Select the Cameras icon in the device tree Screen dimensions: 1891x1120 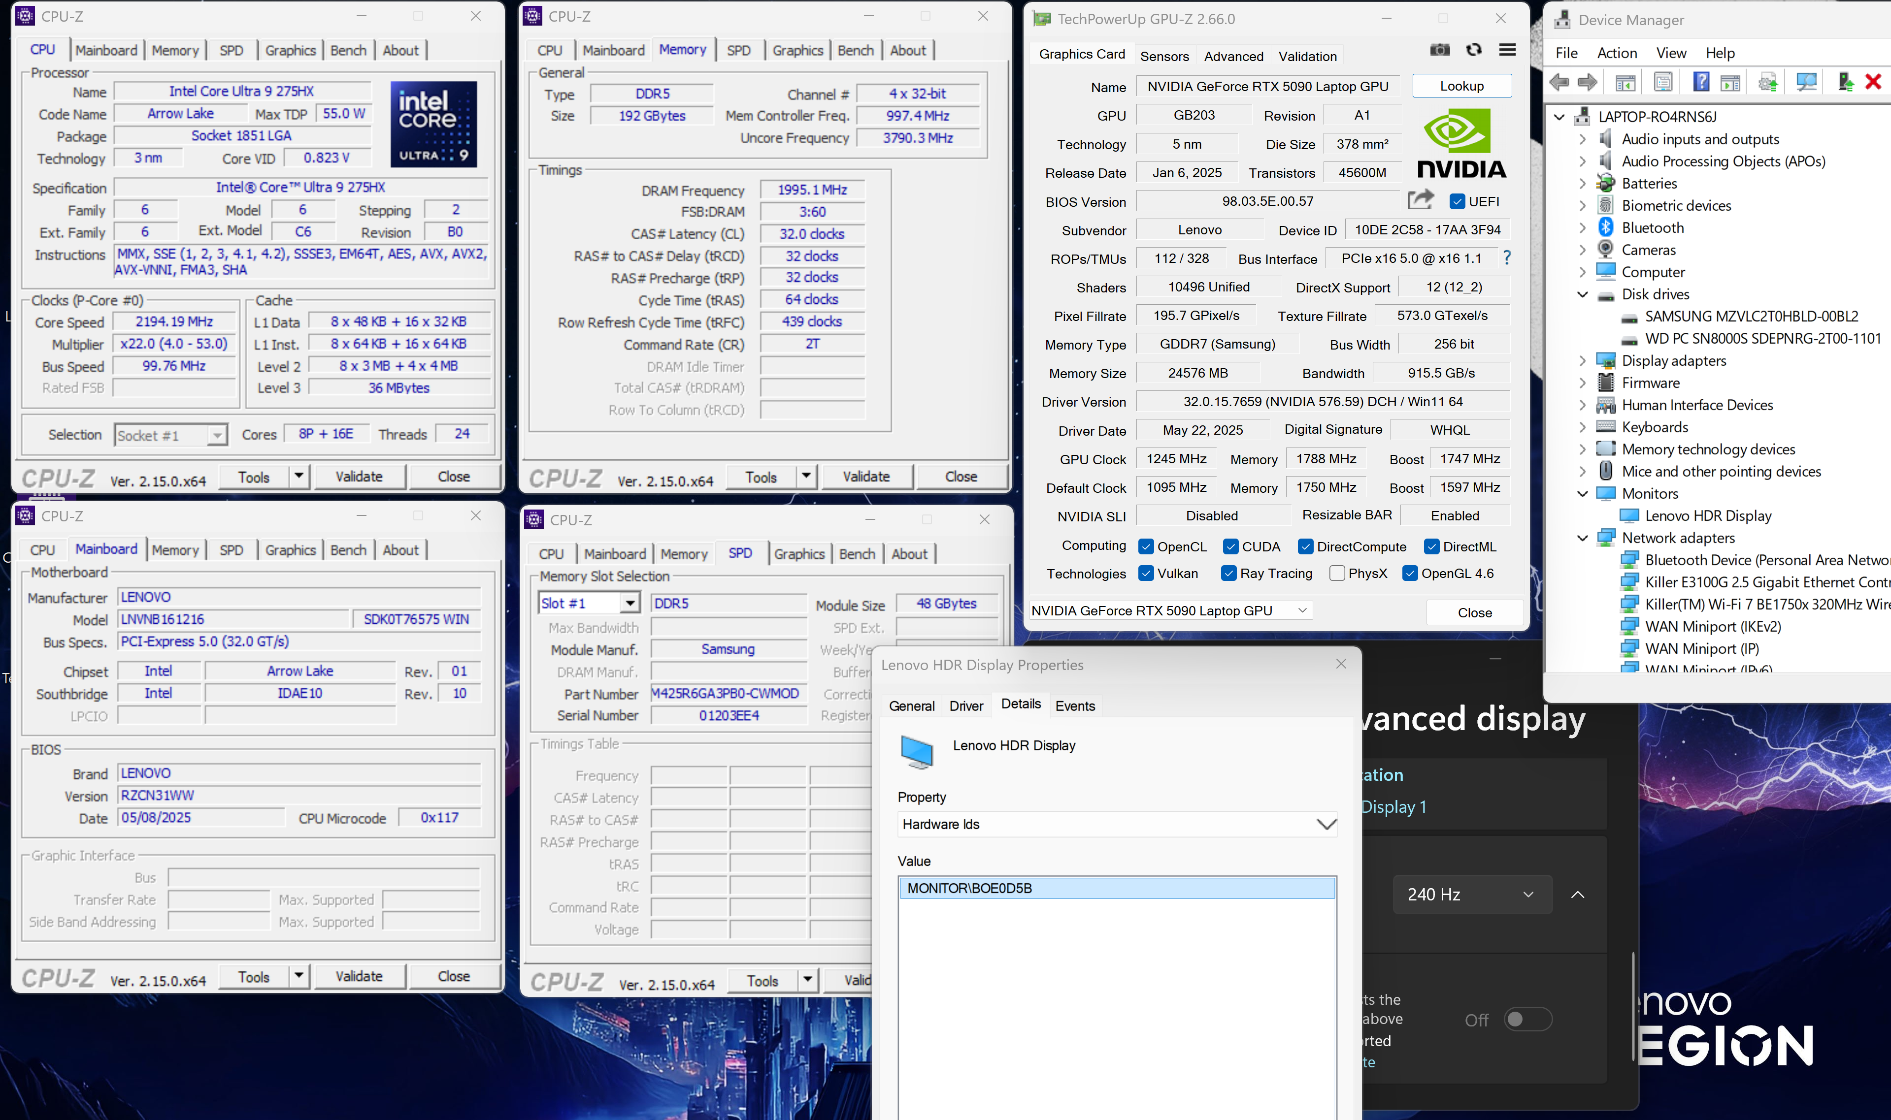[1606, 249]
